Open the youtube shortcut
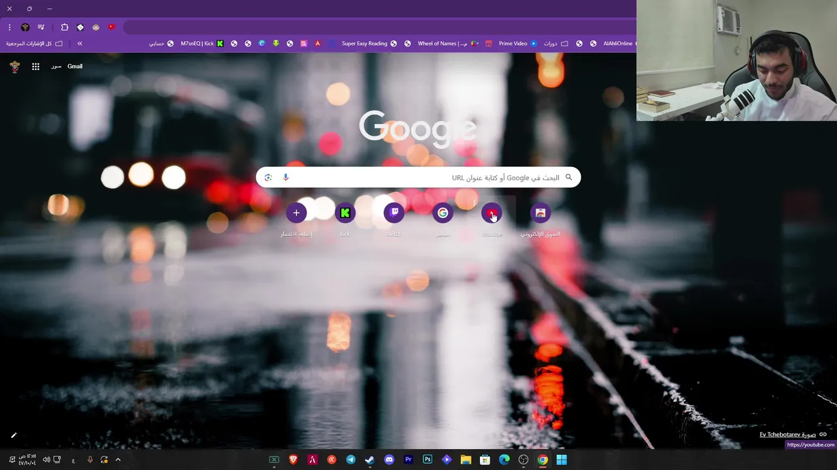 pos(492,213)
